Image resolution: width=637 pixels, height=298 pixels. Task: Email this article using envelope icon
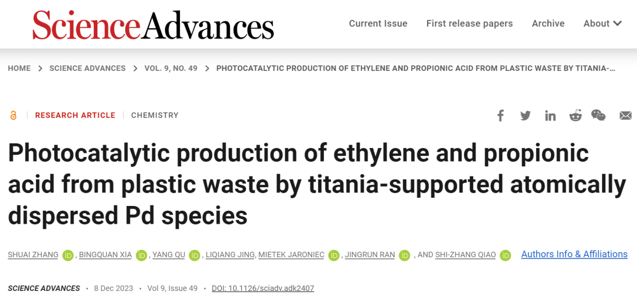pos(625,116)
